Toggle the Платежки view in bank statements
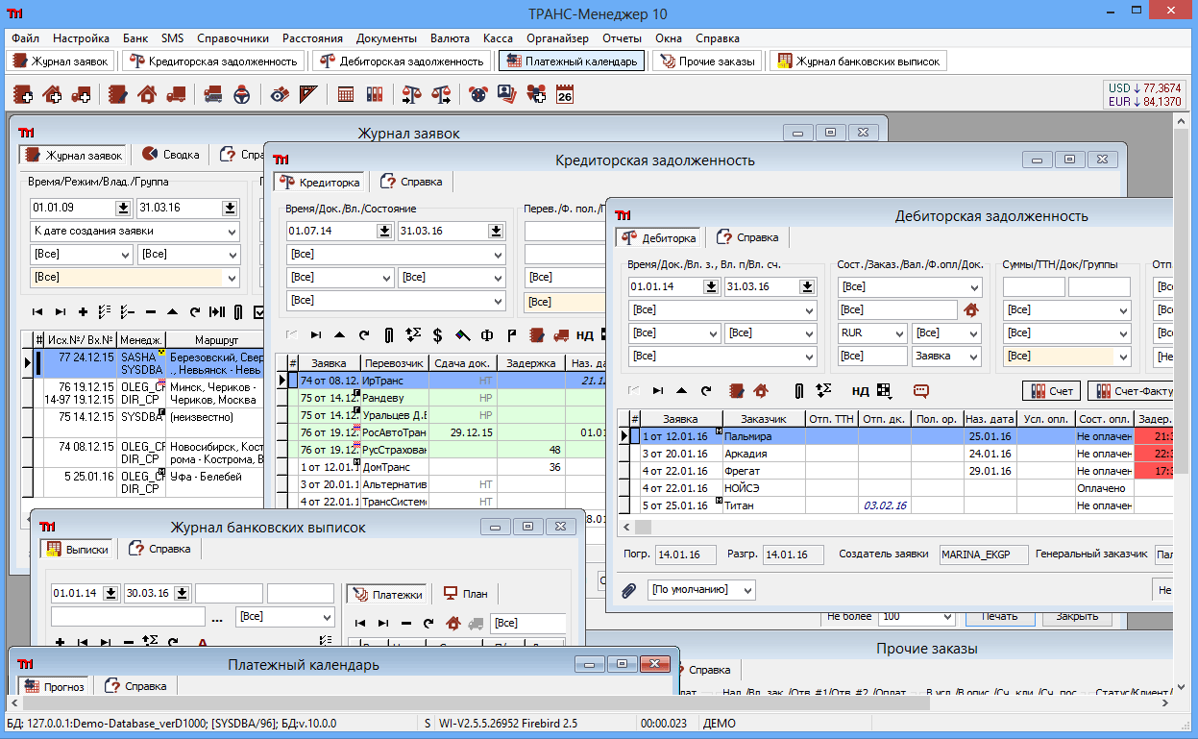1198x739 pixels. [386, 594]
